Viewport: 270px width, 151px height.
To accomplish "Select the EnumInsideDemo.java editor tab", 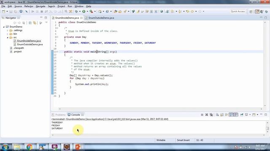I will tap(67, 18).
